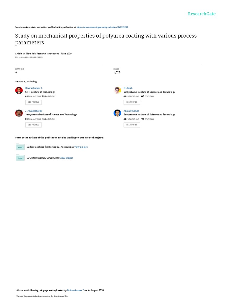Click Surface Coatings project folder icon

point(20,147)
